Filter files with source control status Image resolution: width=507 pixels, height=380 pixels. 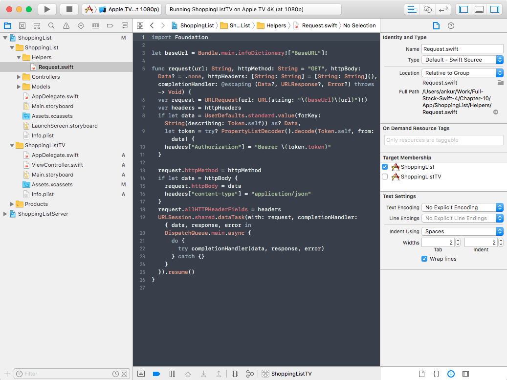(x=124, y=374)
